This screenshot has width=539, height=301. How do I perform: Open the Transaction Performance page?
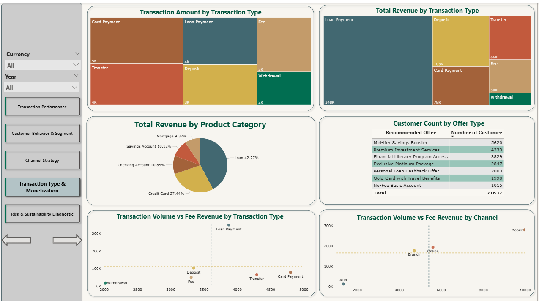coord(42,107)
